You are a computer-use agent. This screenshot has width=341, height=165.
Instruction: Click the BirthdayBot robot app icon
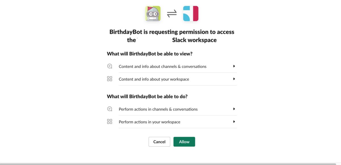point(153,14)
